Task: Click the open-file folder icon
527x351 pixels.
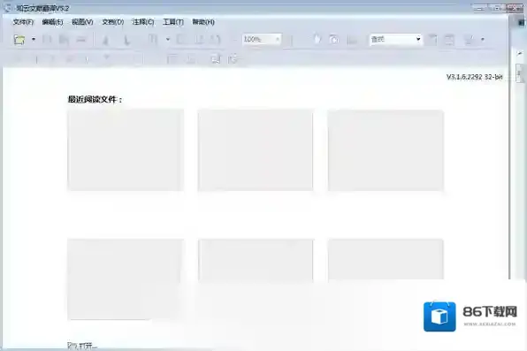Action: pyautogui.click(x=19, y=40)
